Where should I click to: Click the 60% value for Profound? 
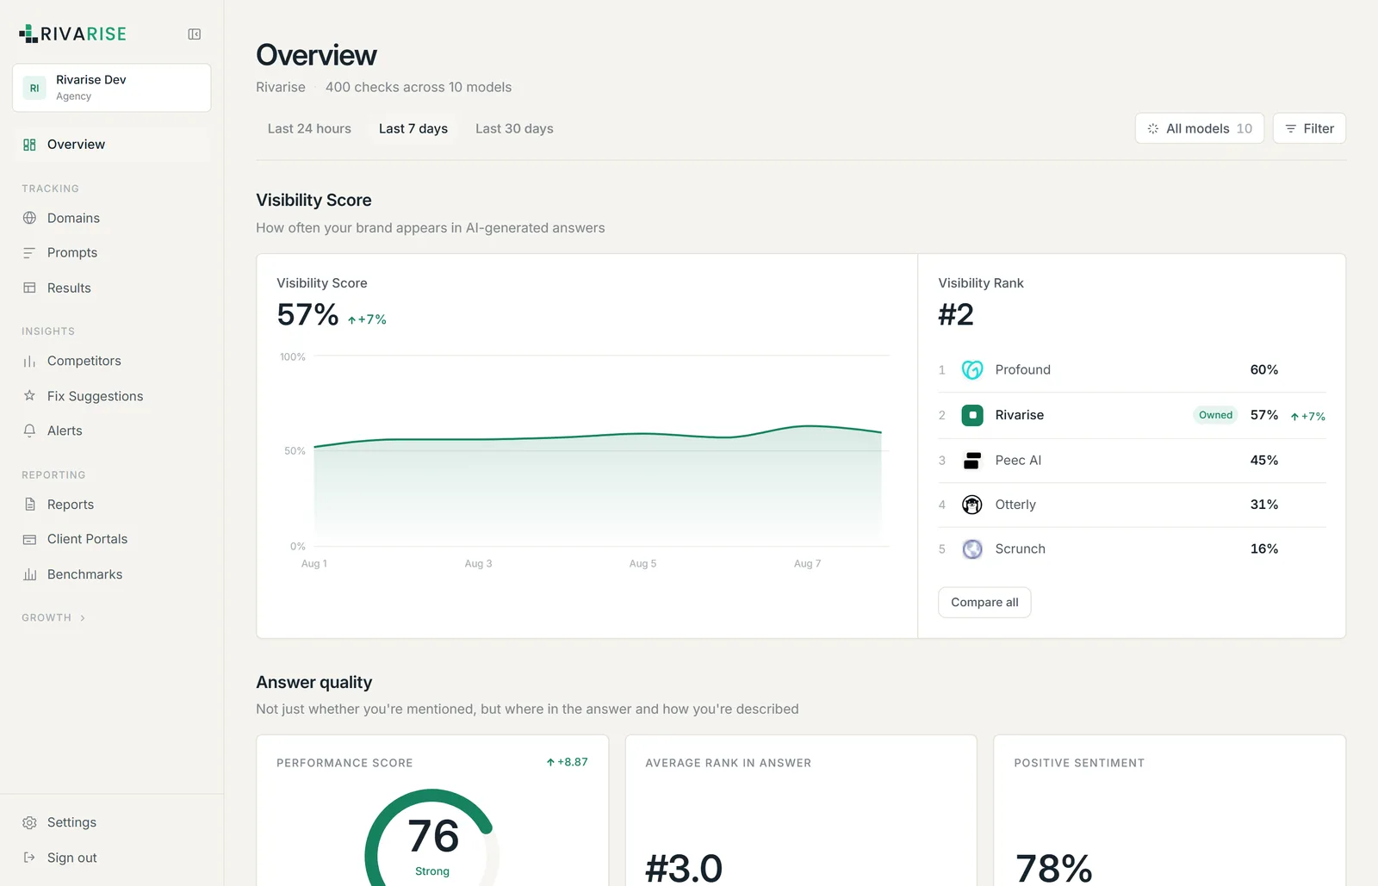coord(1263,369)
